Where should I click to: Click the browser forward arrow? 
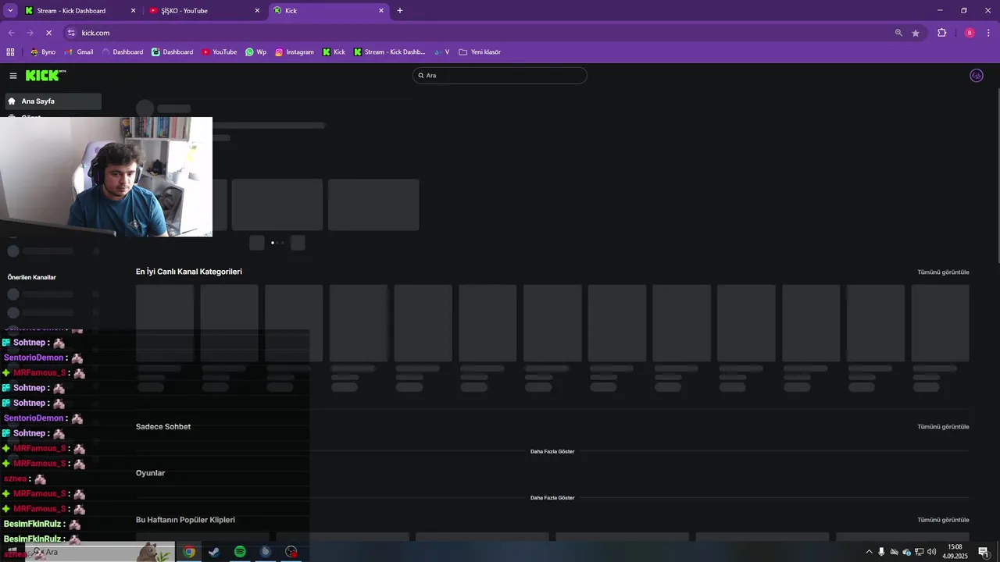pos(30,33)
